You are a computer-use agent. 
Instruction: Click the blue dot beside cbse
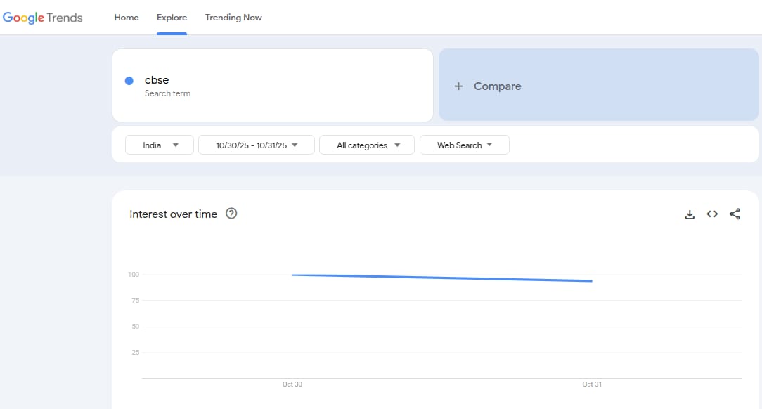(x=129, y=81)
